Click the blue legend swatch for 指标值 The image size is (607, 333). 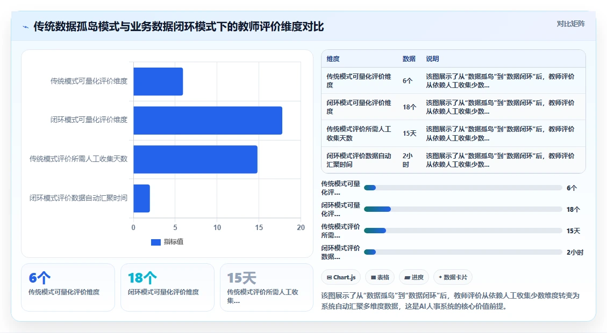pos(155,242)
